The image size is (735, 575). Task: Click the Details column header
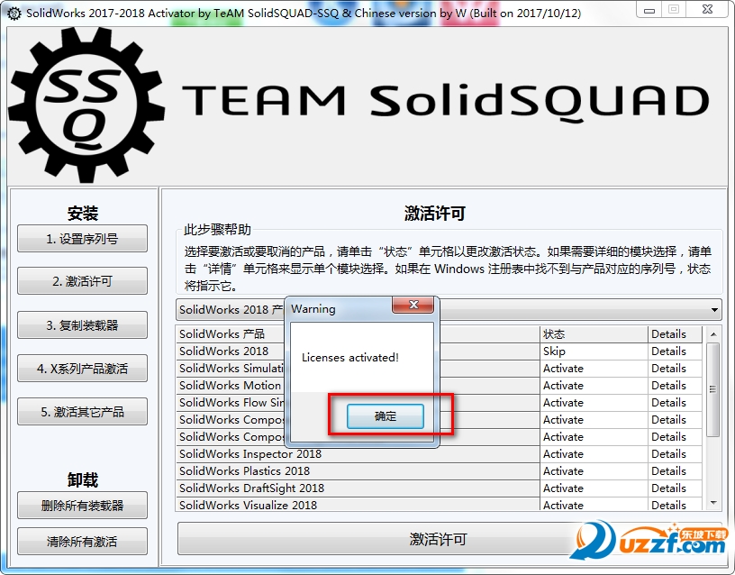tap(675, 334)
